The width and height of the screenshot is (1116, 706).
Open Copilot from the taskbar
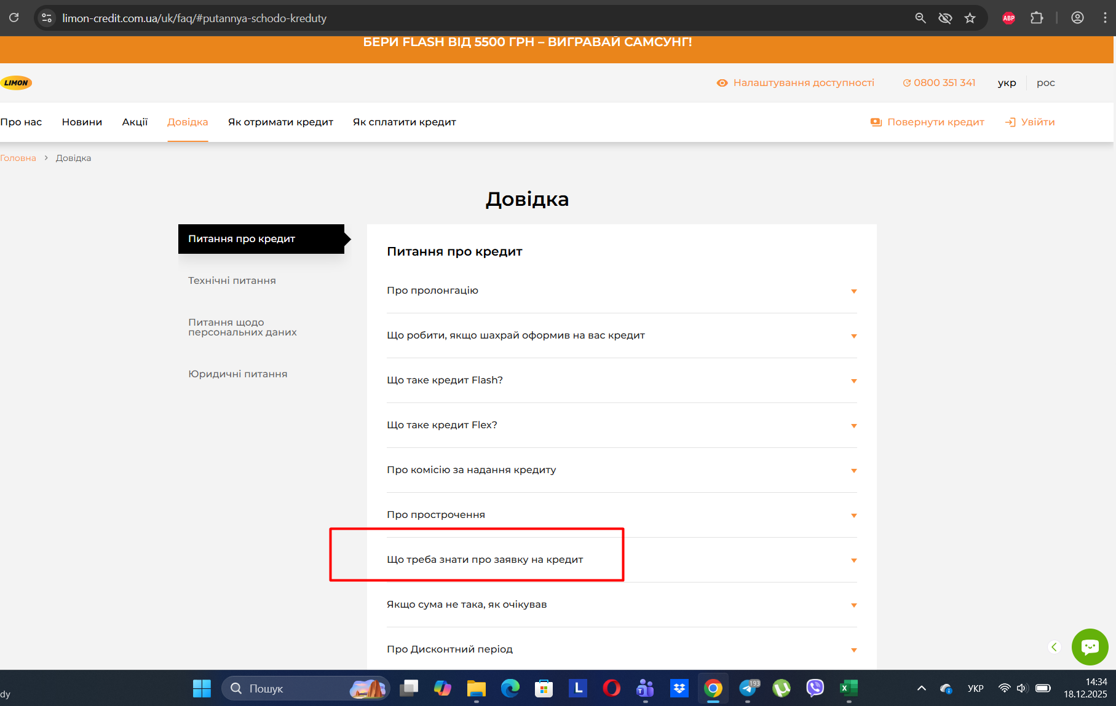(x=443, y=688)
